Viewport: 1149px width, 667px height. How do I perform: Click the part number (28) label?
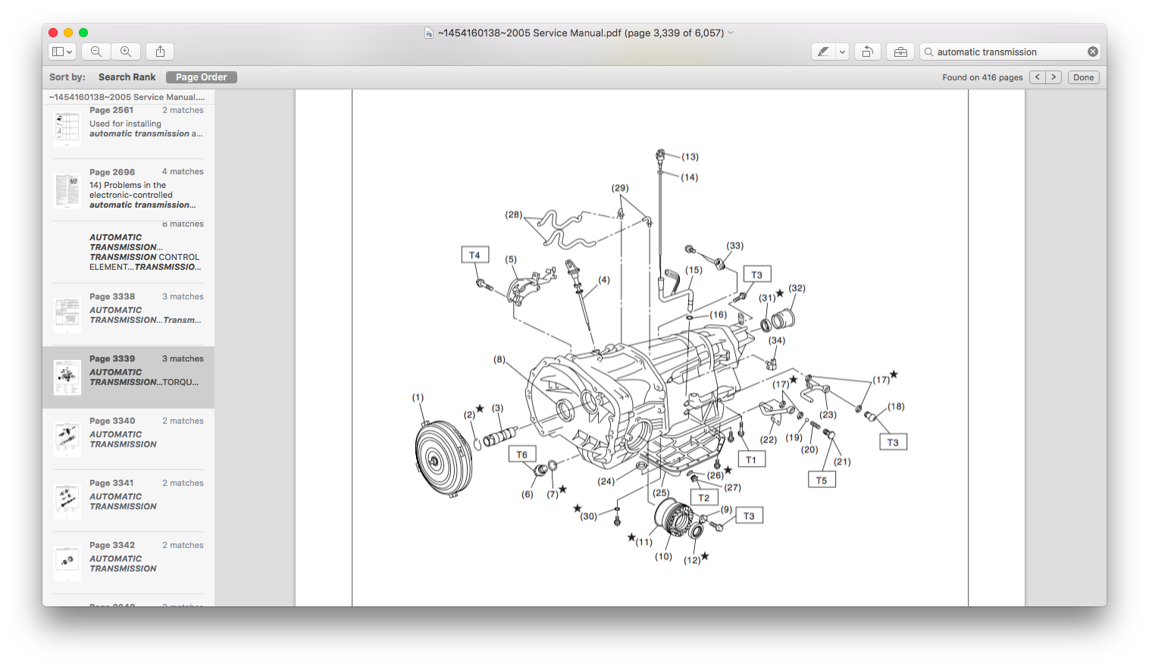(x=514, y=215)
